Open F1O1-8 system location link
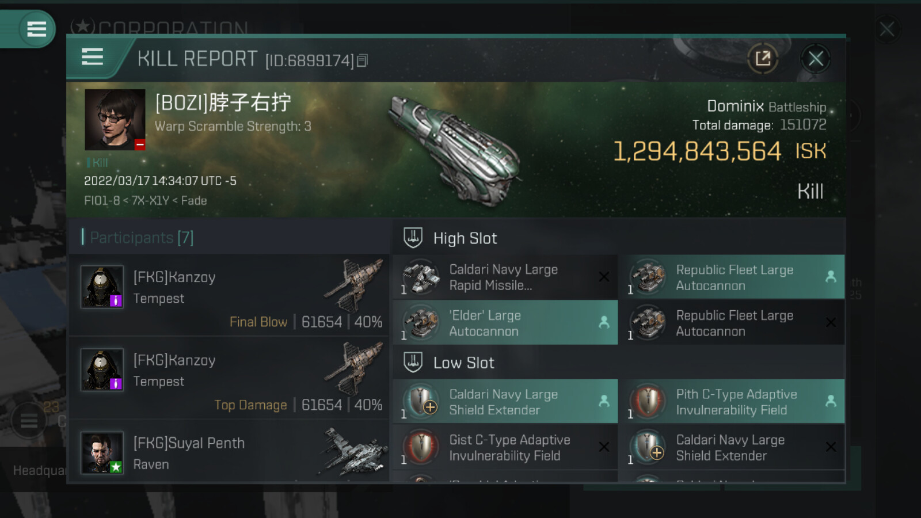Viewport: 921px width, 518px height. [102, 200]
